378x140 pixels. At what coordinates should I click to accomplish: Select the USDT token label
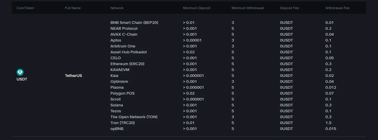pyautogui.click(x=22, y=79)
